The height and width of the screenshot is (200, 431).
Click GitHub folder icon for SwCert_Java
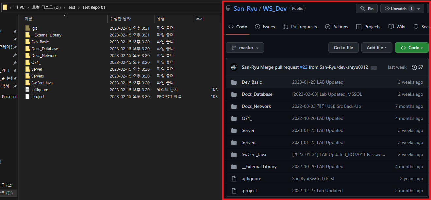(x=234, y=155)
